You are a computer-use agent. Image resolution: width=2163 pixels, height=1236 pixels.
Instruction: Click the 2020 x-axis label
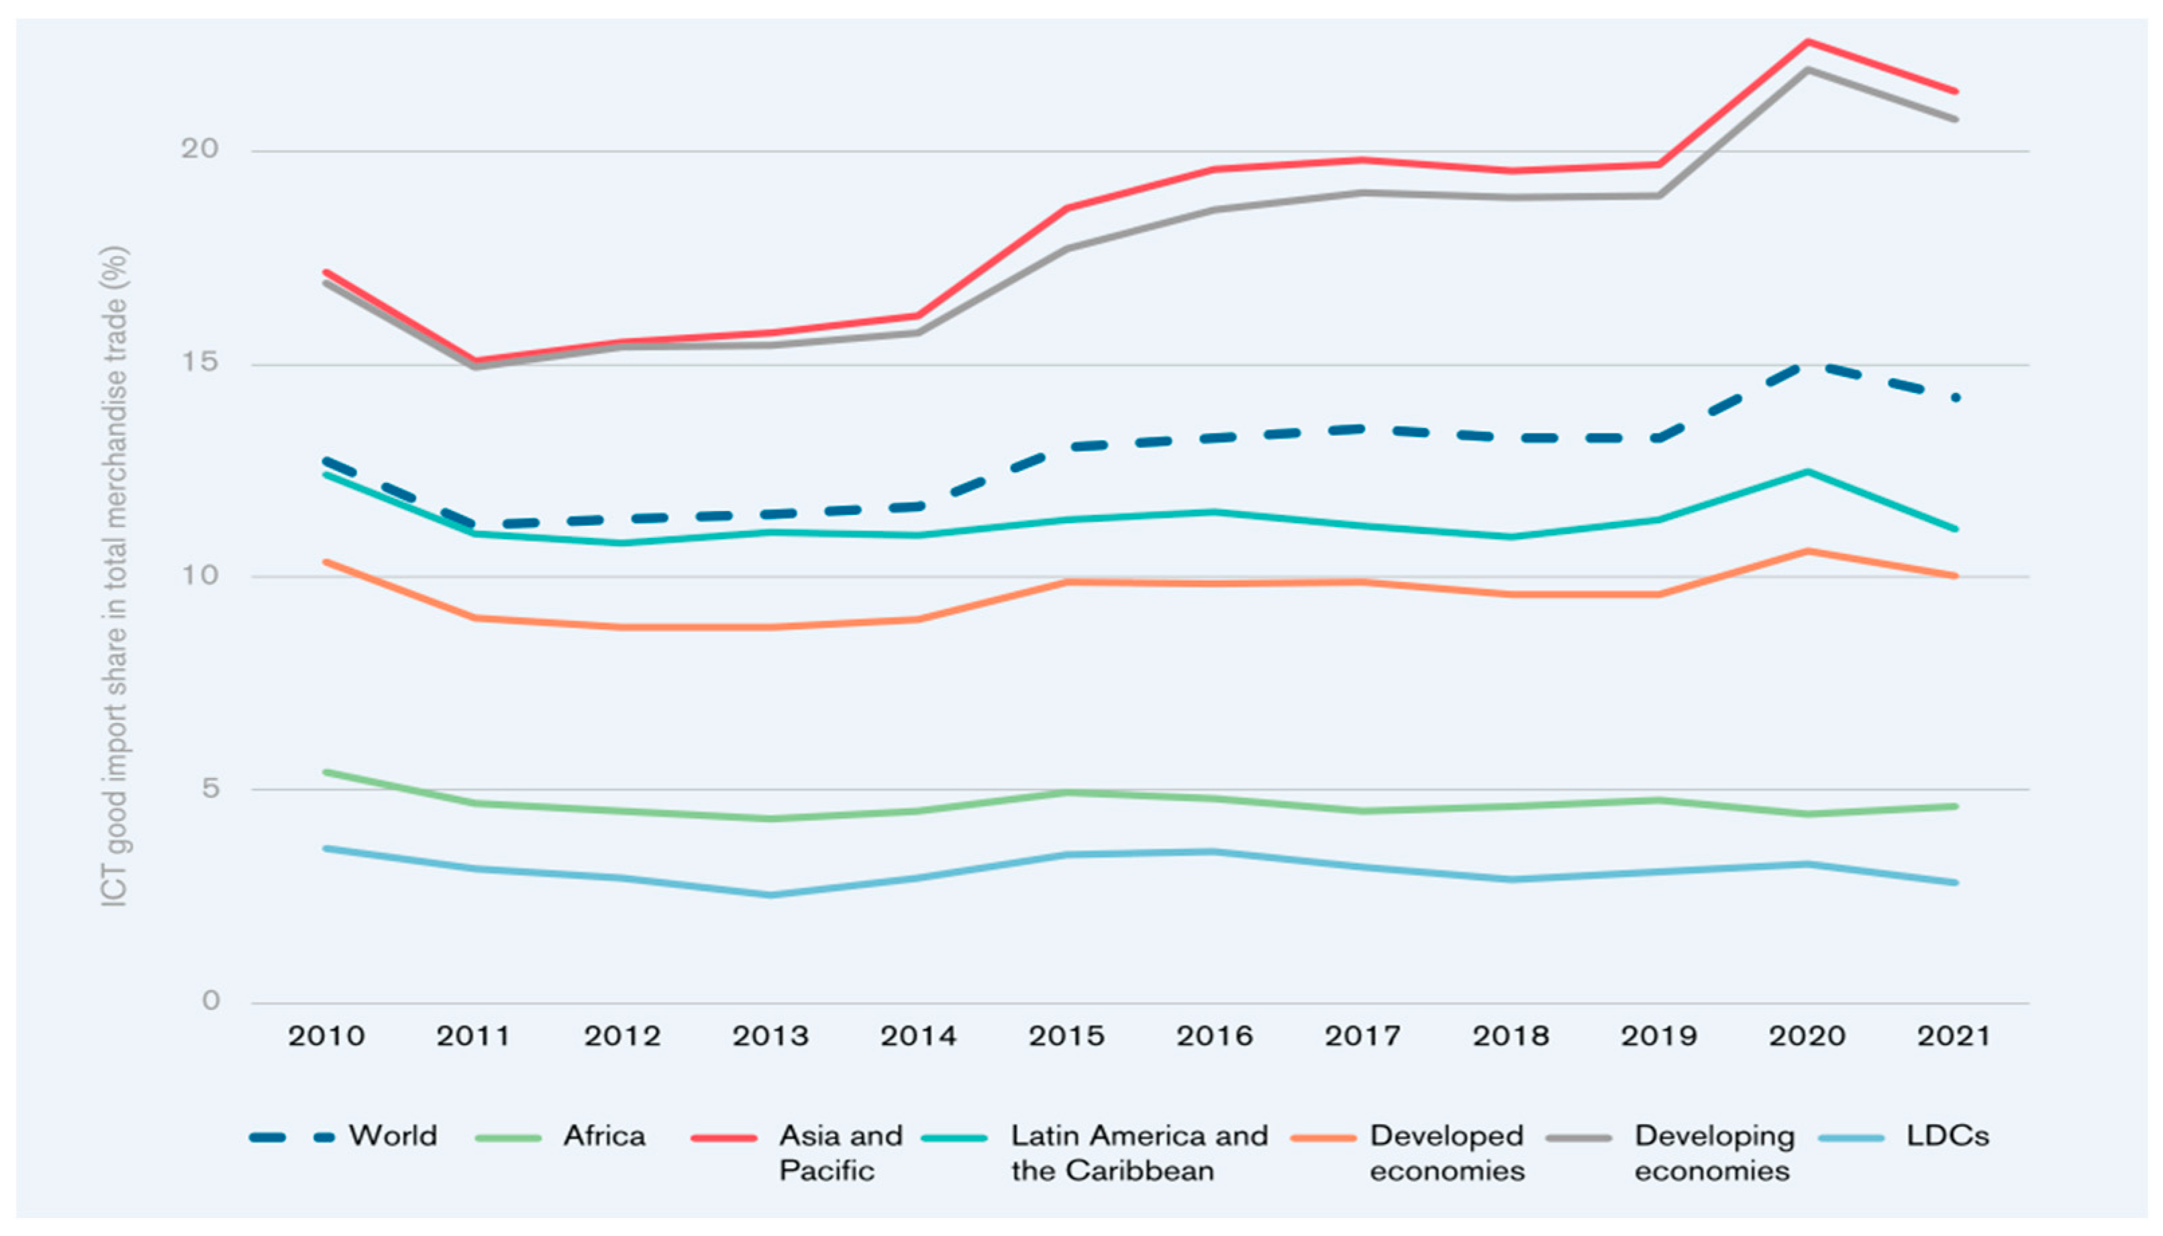(1807, 1037)
